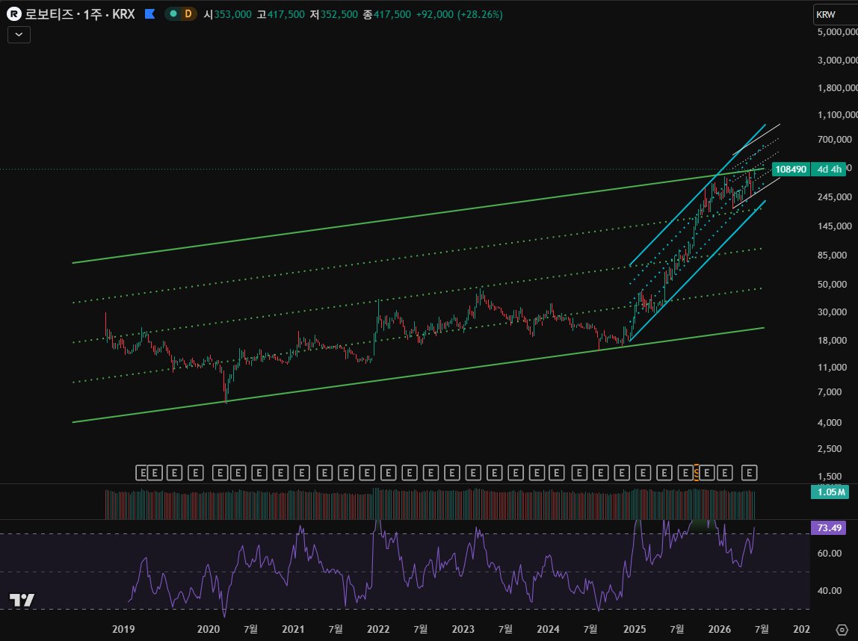Screen dimensions: 858x641
Task: Click the 700,000 price axis label
Action: [x=835, y=140]
